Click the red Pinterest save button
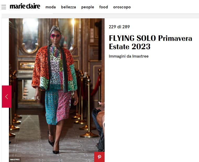The height and width of the screenshot is (162, 199). [99, 157]
